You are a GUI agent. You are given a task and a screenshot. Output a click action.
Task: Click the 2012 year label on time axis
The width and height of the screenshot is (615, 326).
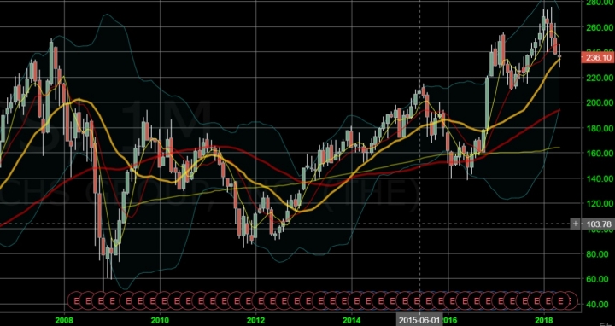click(255, 320)
